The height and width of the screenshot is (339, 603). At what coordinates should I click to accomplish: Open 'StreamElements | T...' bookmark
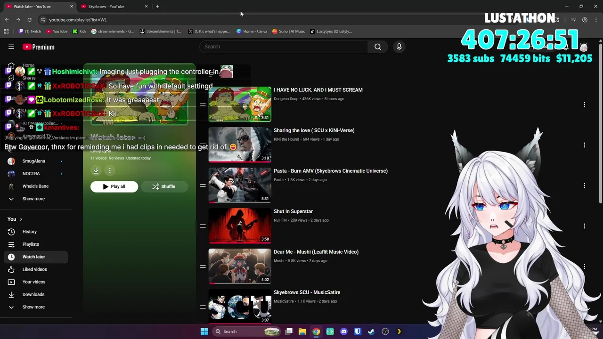point(161,32)
